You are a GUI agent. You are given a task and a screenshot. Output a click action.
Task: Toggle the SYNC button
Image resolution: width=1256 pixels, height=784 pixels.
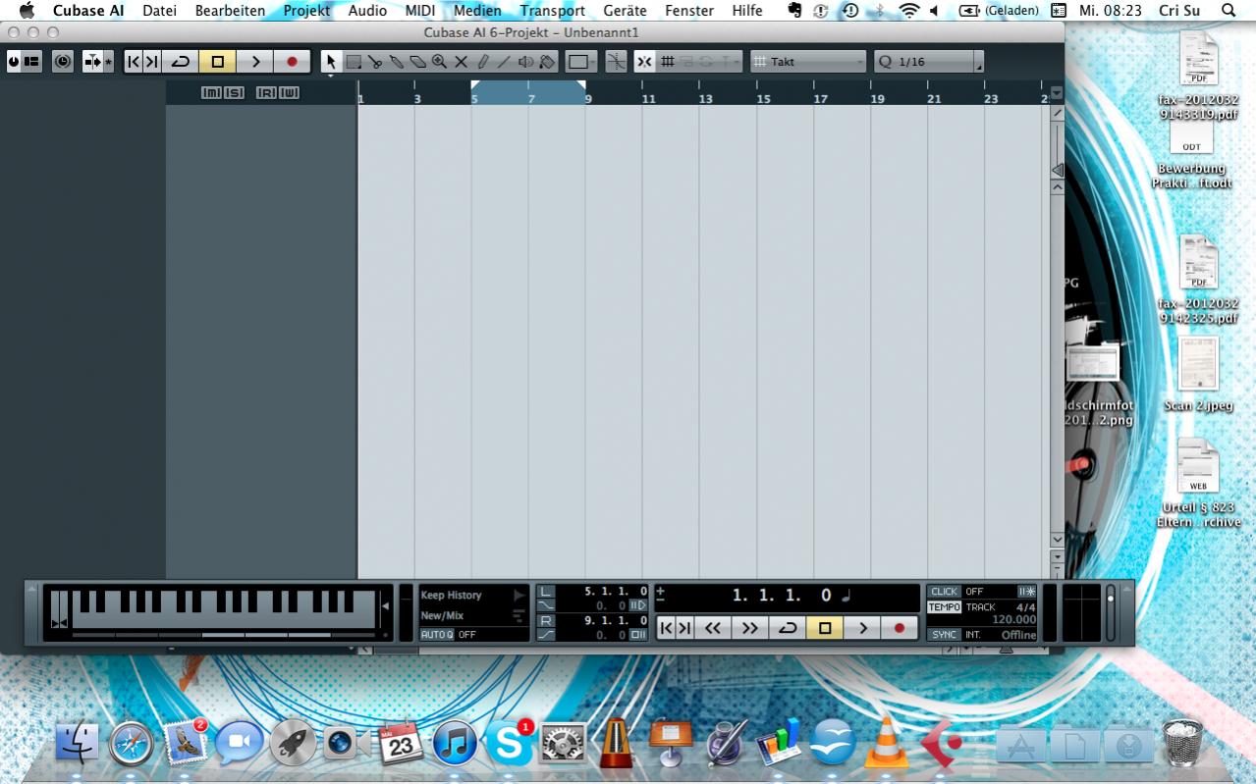tap(944, 635)
